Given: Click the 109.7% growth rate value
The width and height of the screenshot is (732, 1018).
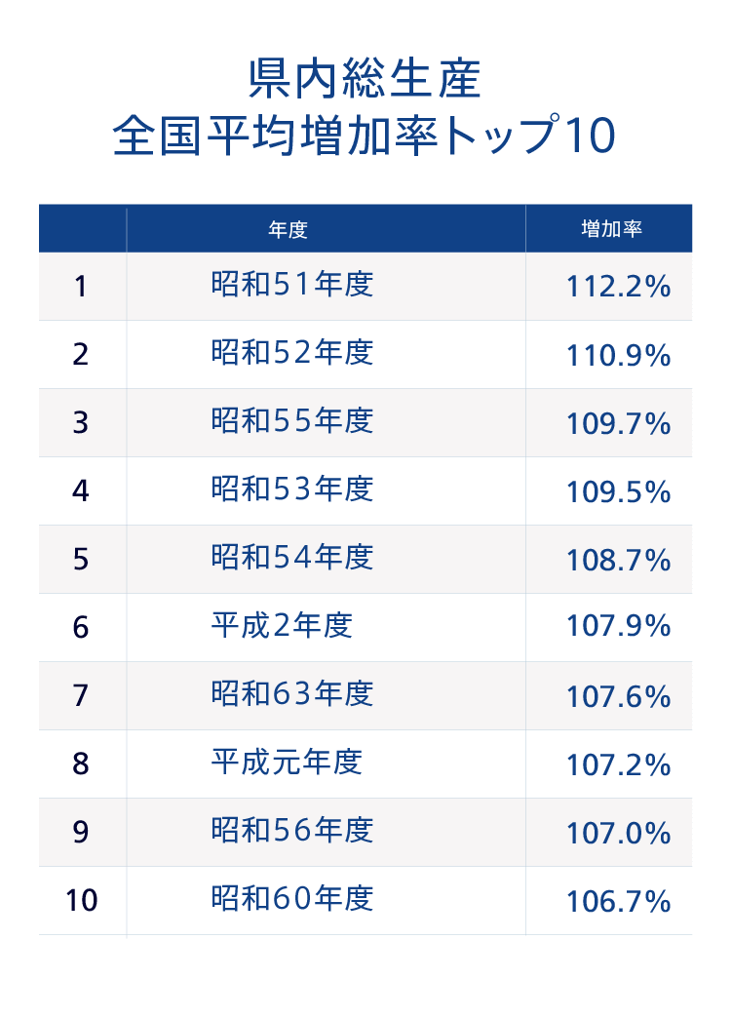Looking at the screenshot, I should 618,424.
